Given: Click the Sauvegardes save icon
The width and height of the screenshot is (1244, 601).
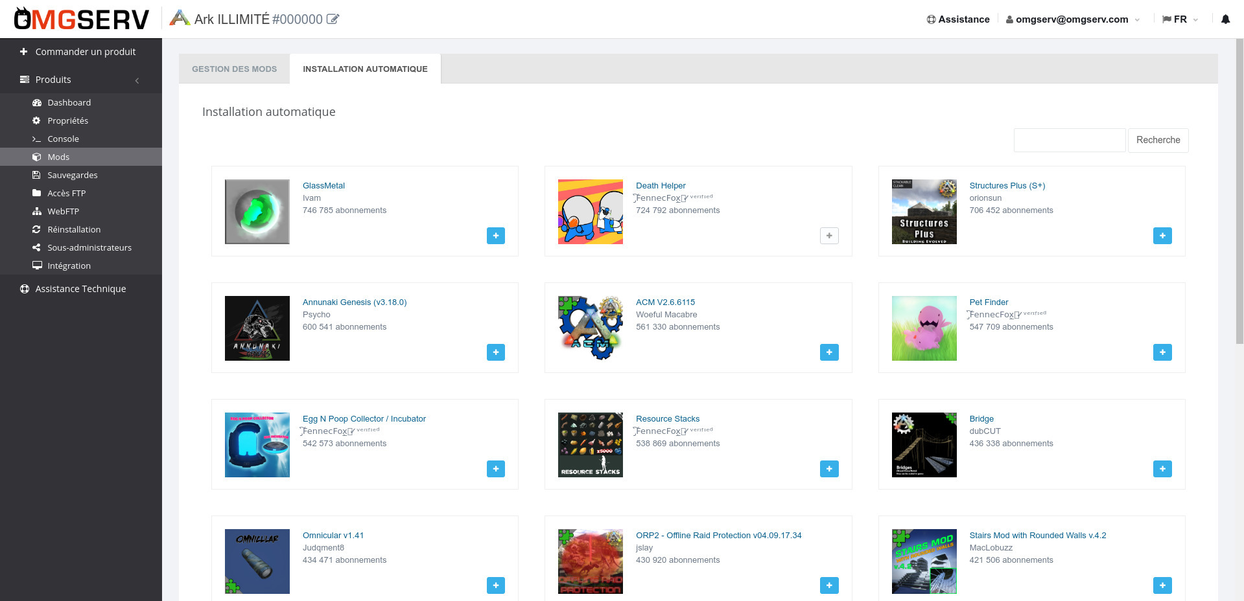Looking at the screenshot, I should pyautogui.click(x=36, y=175).
